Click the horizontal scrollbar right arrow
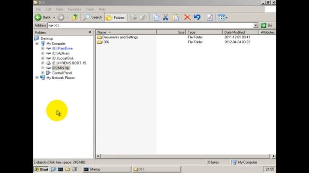Image resolution: width=309 pixels, height=173 pixels. 273,156
